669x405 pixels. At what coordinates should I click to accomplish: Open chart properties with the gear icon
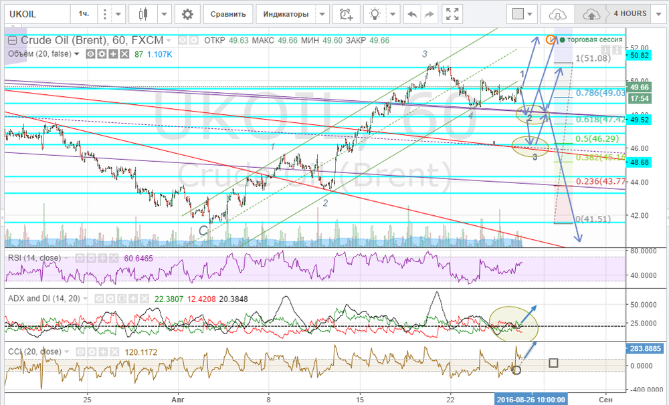pos(187,14)
